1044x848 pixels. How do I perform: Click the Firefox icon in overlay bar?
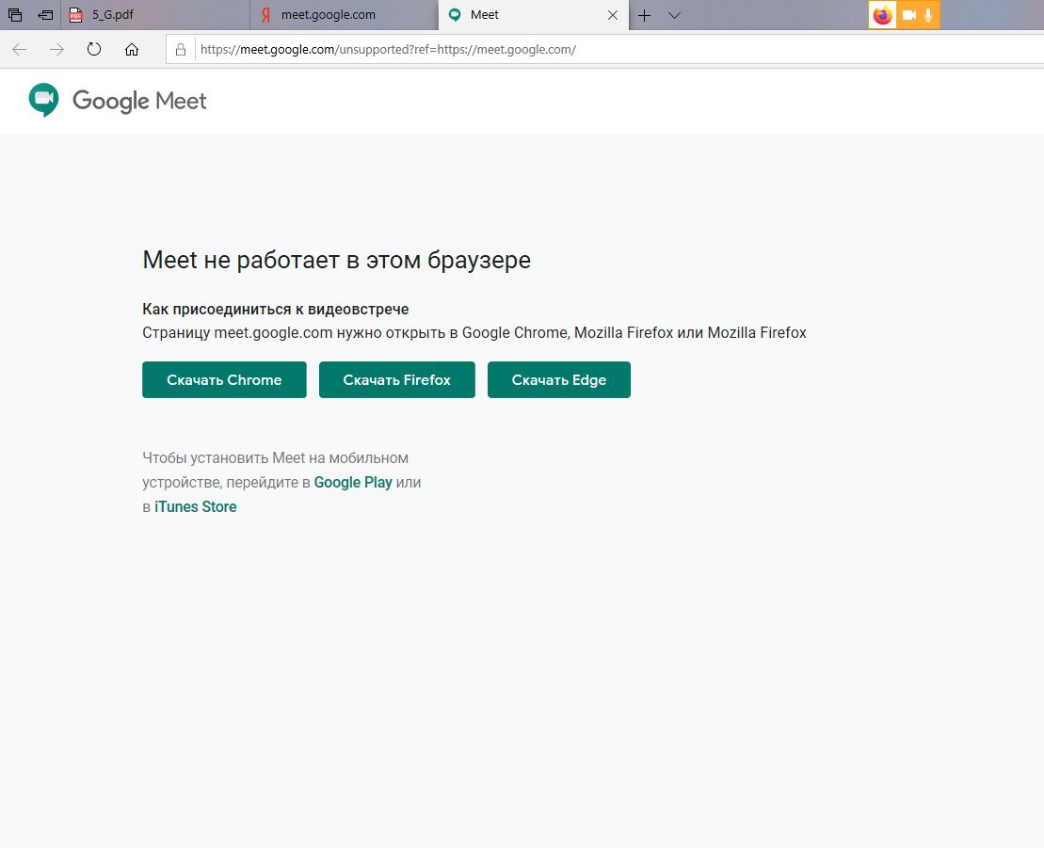coord(882,15)
